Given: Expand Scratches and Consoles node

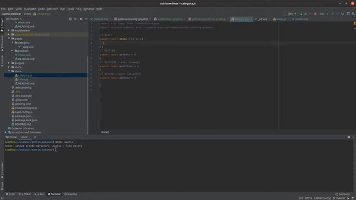Looking at the screenshot, I should point(6,132).
